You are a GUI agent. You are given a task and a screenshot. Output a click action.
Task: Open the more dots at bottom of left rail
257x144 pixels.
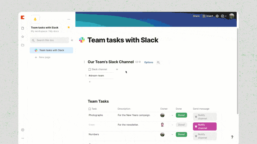click(22, 138)
